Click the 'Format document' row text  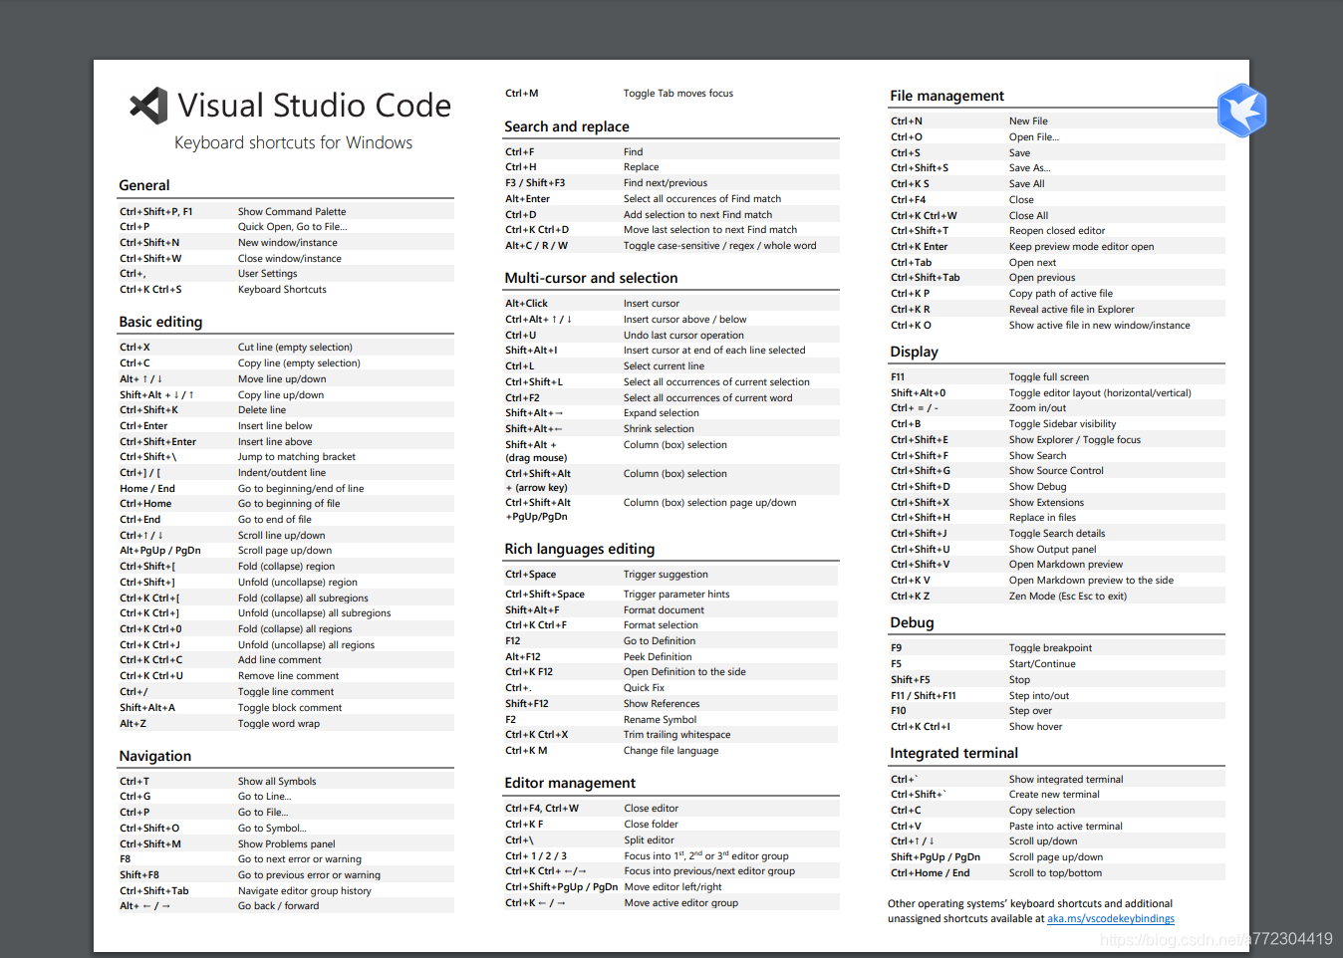click(x=664, y=610)
